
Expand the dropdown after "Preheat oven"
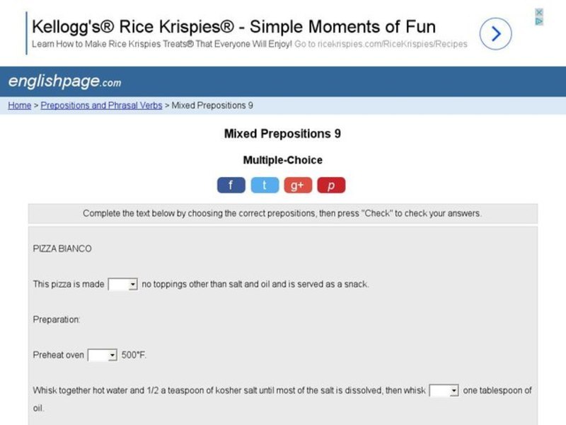coord(102,355)
